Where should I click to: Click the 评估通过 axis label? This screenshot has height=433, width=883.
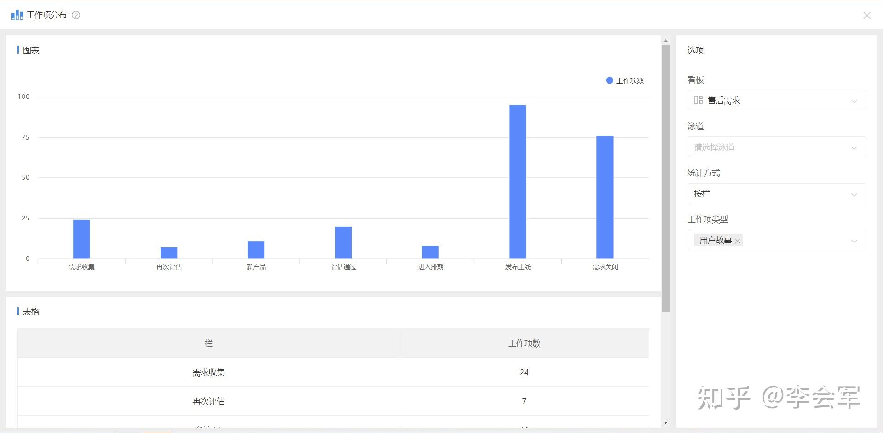(x=344, y=267)
